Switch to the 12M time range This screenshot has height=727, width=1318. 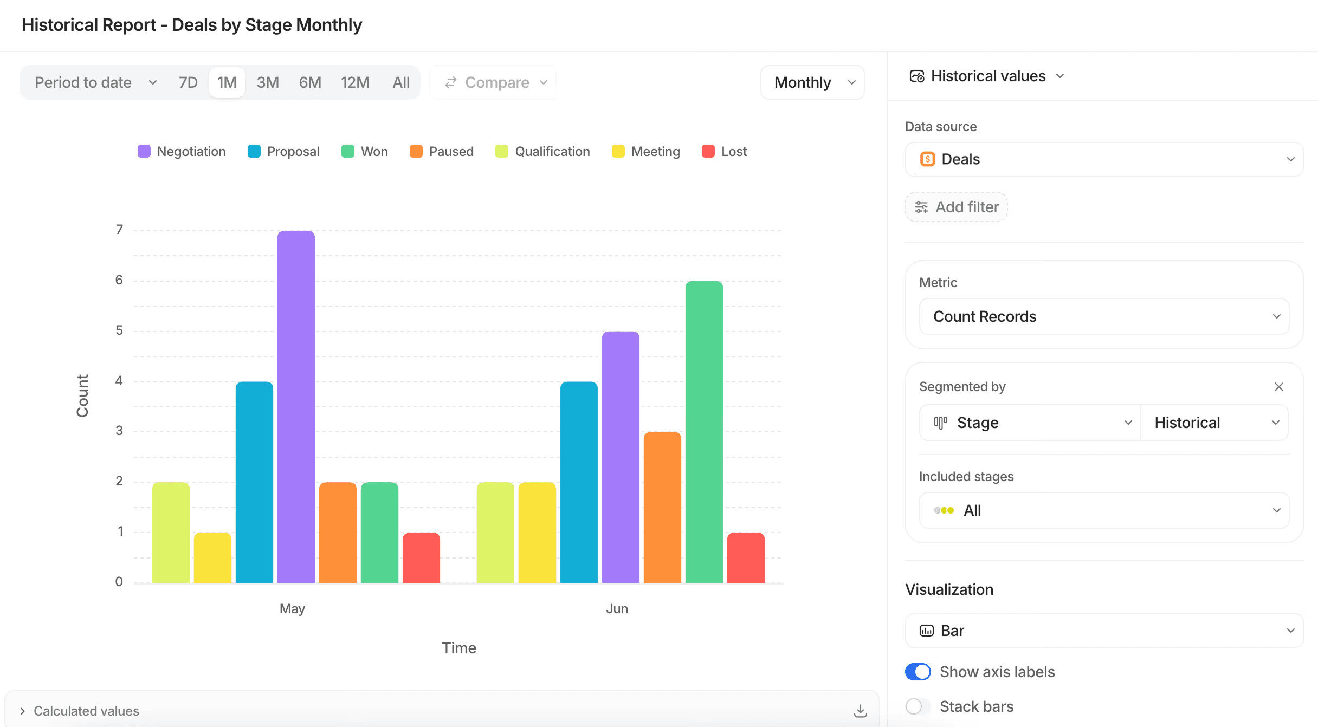pos(355,82)
